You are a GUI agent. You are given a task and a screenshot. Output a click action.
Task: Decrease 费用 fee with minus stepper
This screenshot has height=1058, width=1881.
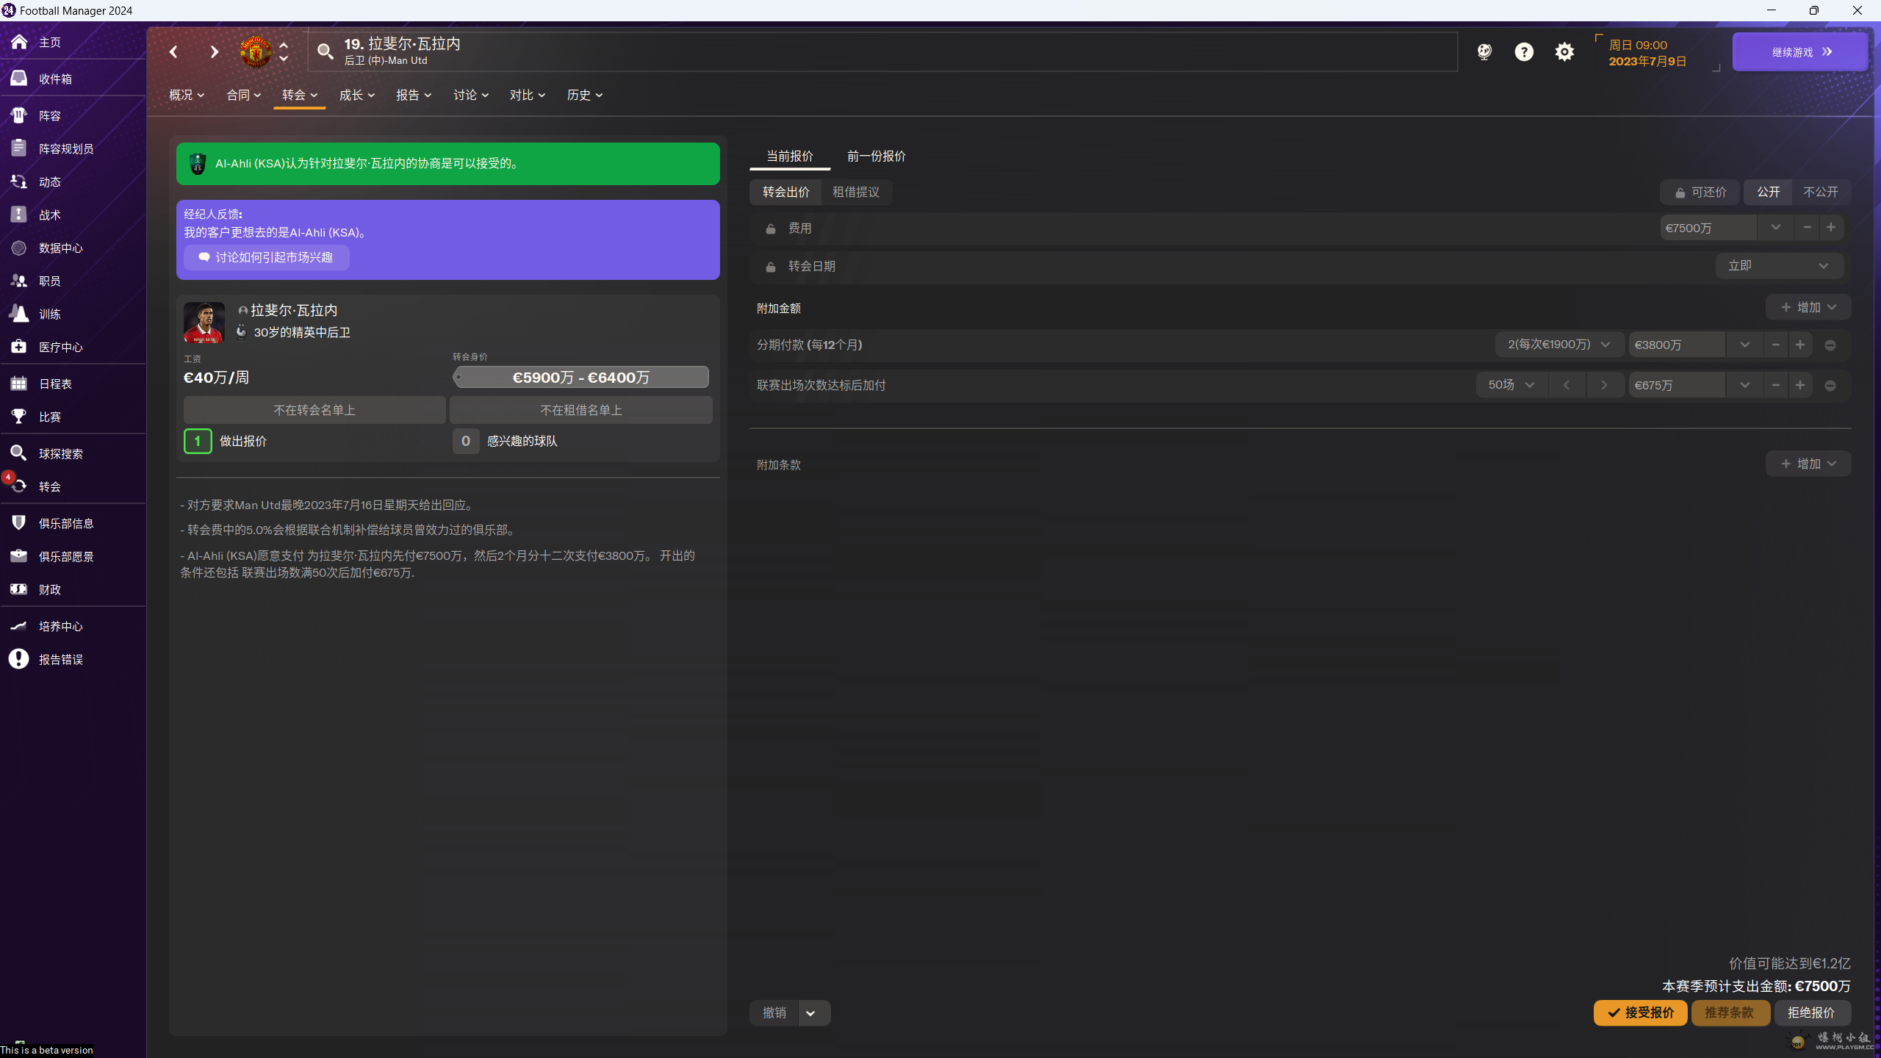pos(1807,228)
